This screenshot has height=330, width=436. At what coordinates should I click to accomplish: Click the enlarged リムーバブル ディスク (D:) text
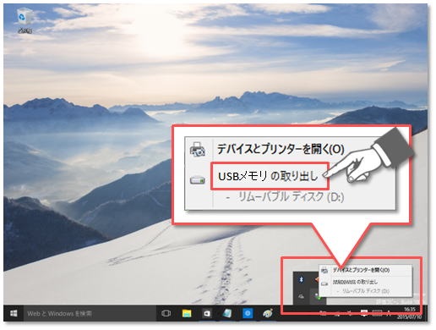291,197
